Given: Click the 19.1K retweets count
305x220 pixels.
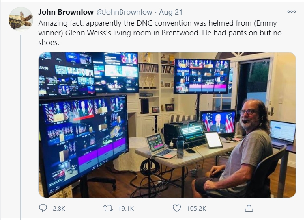Looking at the screenshot, I should (x=126, y=209).
